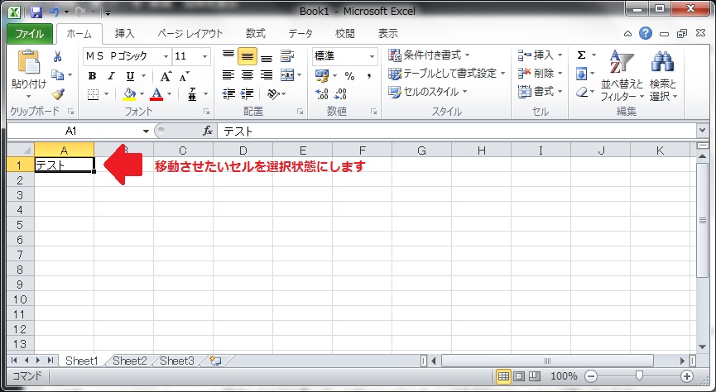Image resolution: width=716 pixels, height=392 pixels.
Task: Click the phonetic guide (furigana) icon
Action: pos(192,94)
